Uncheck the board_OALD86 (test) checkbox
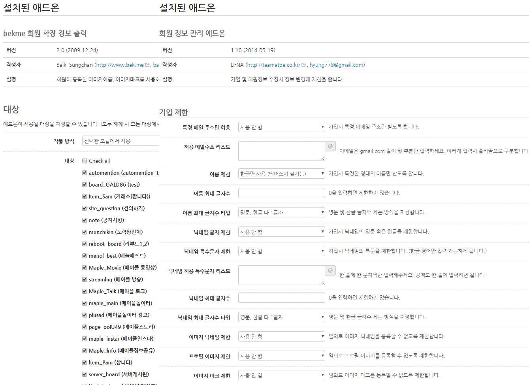The image size is (529, 385). click(85, 185)
